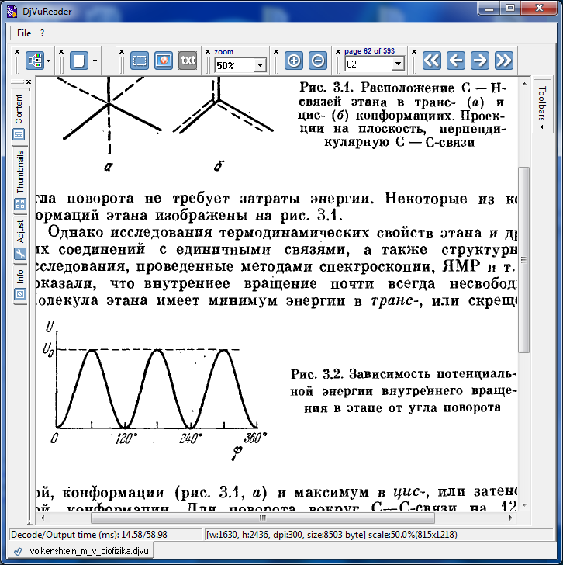Close the zoom in/out buttons toolbar x
Screen dimensions: 563x565
coord(276,51)
